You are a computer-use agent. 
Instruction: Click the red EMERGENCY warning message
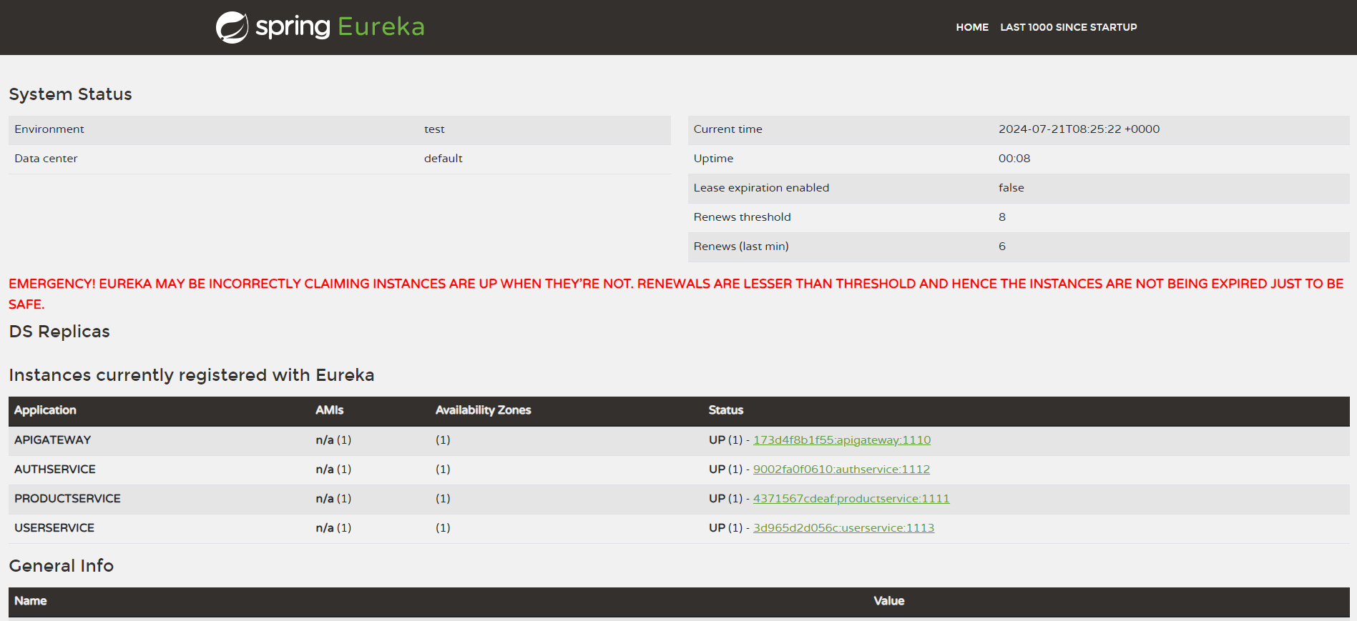(676, 294)
